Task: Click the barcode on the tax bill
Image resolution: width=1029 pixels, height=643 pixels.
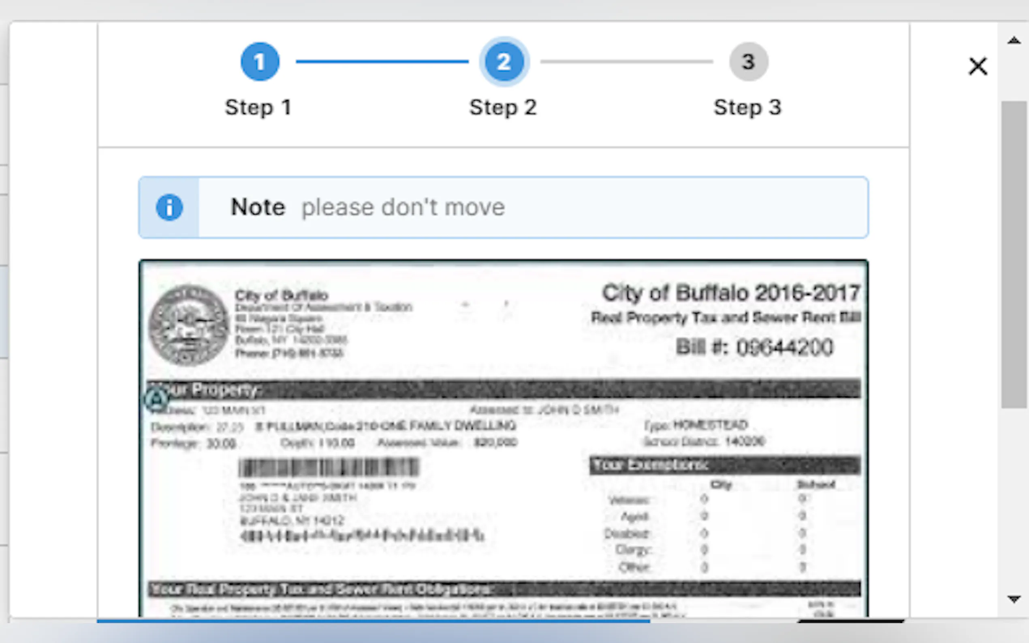Action: 329,467
